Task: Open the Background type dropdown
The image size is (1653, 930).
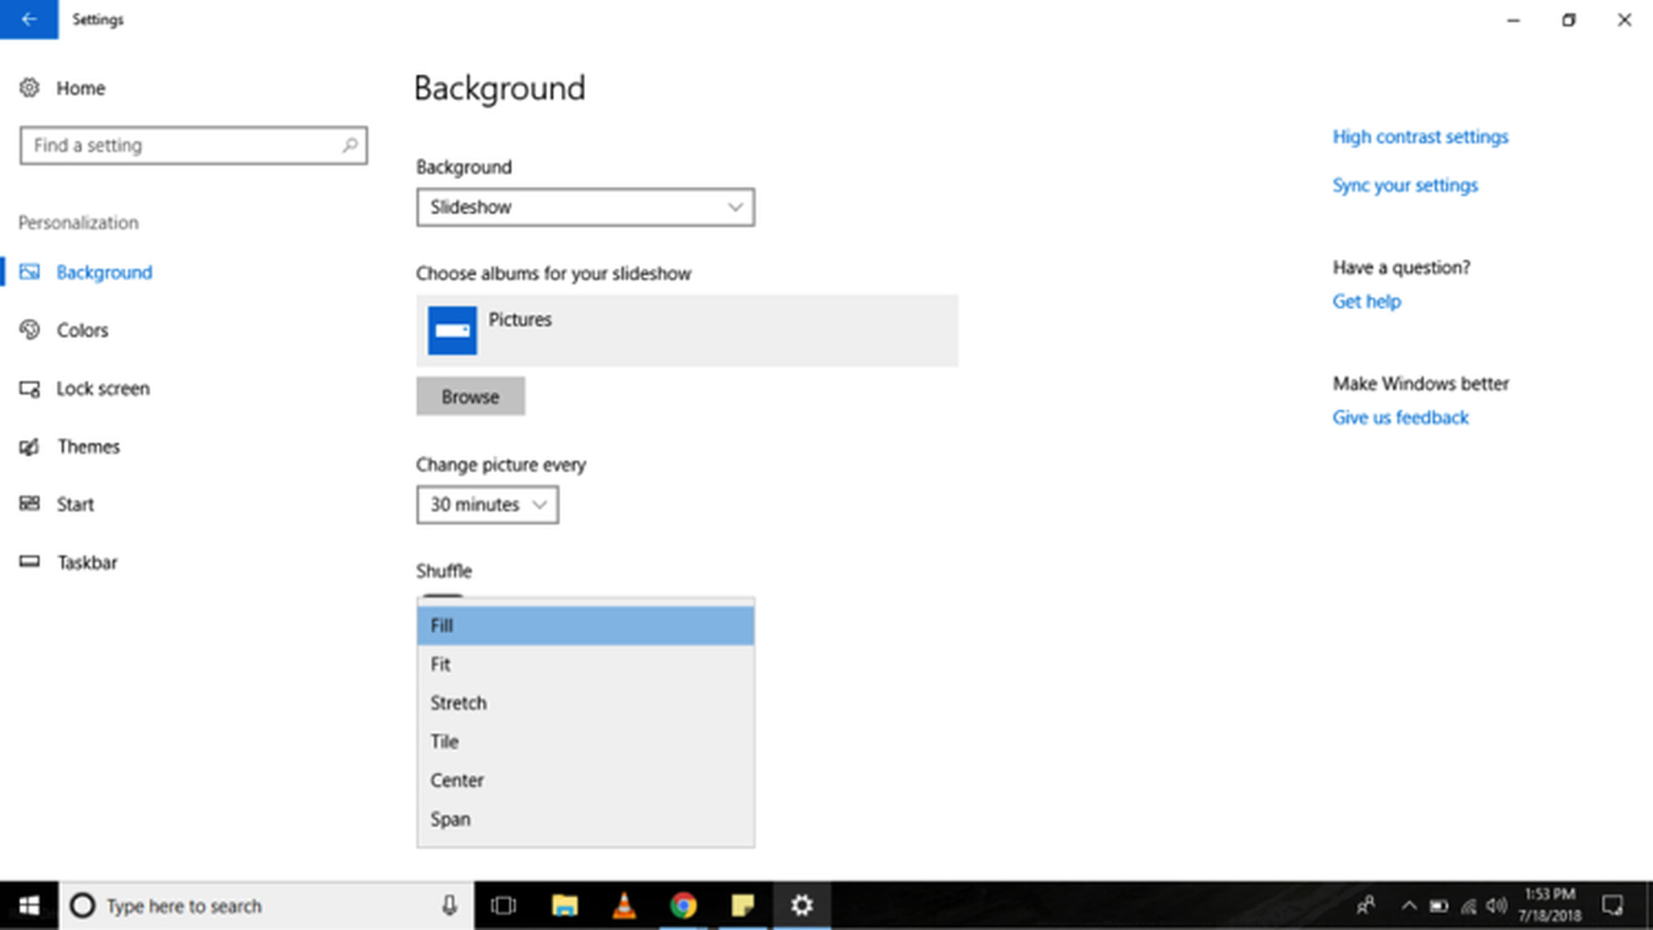Action: tap(585, 207)
